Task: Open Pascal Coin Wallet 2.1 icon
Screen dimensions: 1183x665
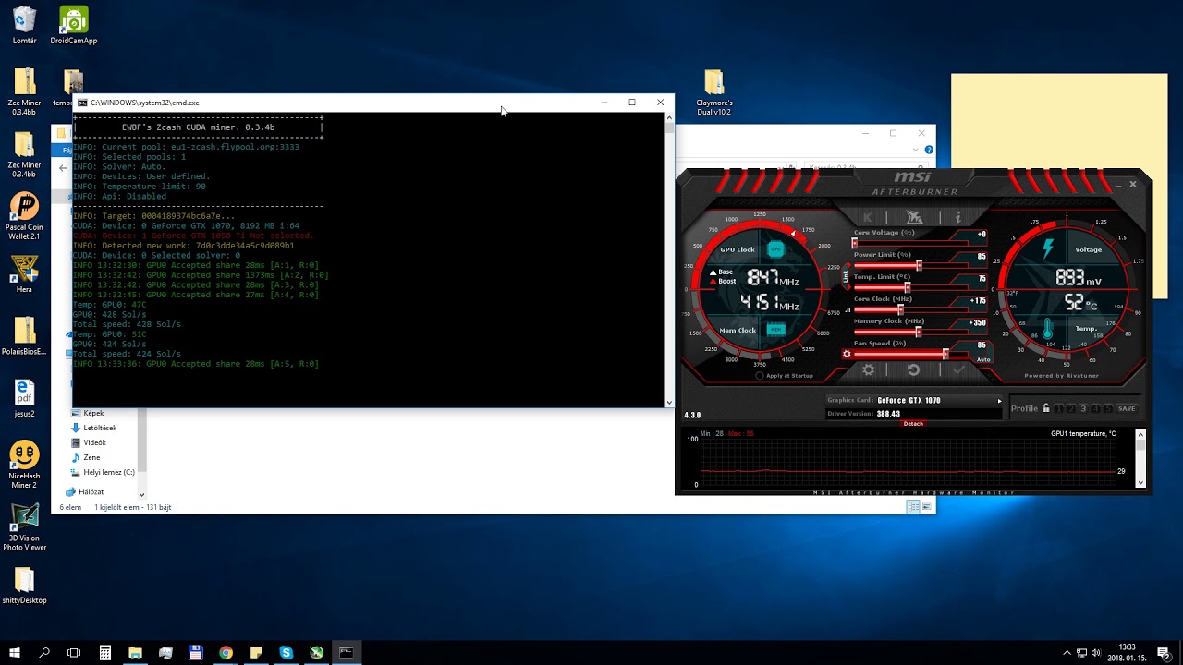Action: point(25,217)
